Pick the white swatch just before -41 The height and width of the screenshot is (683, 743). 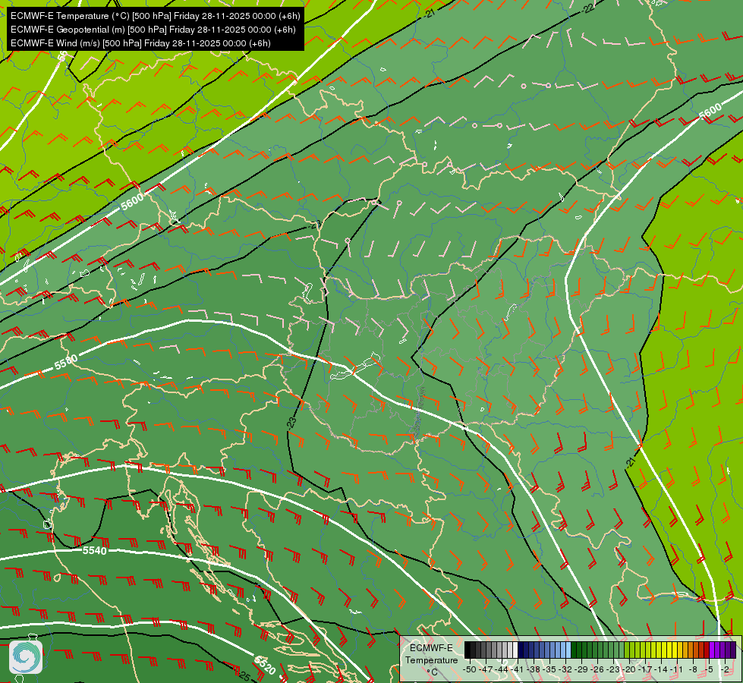coord(515,650)
